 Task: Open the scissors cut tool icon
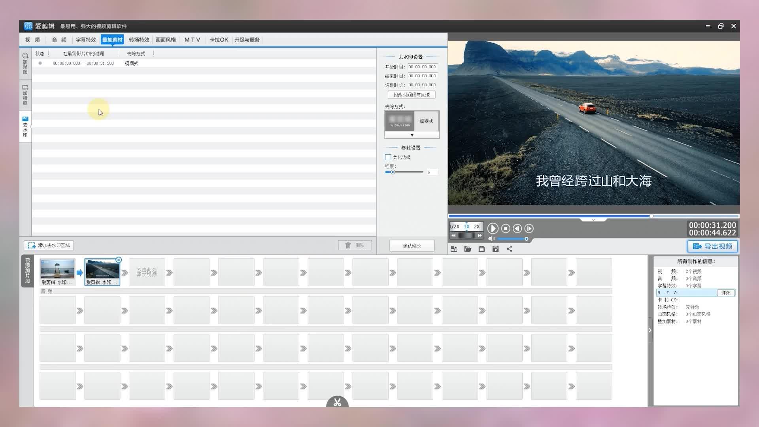337,402
